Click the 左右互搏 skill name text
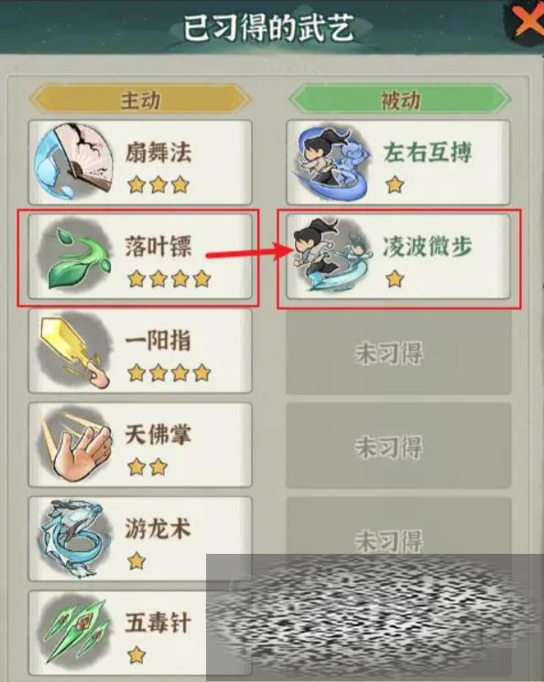 [428, 153]
